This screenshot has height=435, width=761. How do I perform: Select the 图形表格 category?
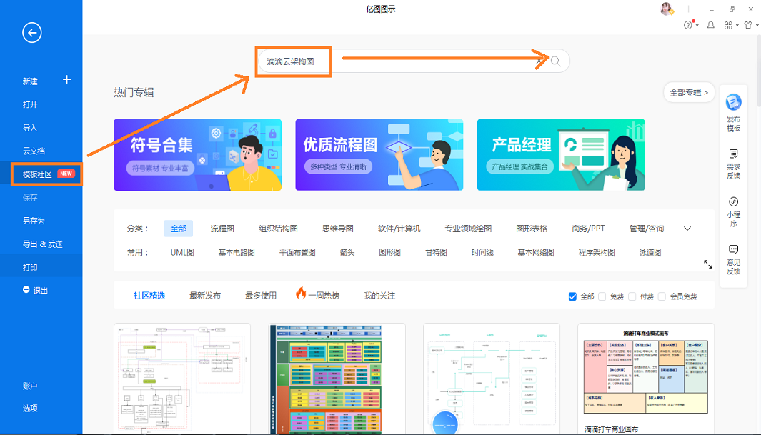coord(532,229)
